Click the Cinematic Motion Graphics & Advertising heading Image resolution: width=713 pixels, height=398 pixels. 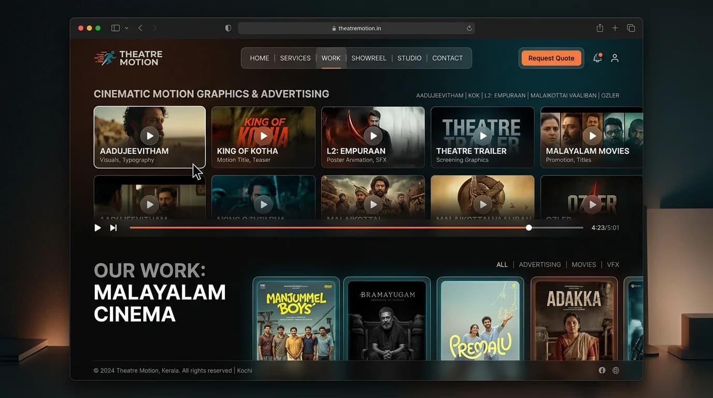click(x=211, y=94)
